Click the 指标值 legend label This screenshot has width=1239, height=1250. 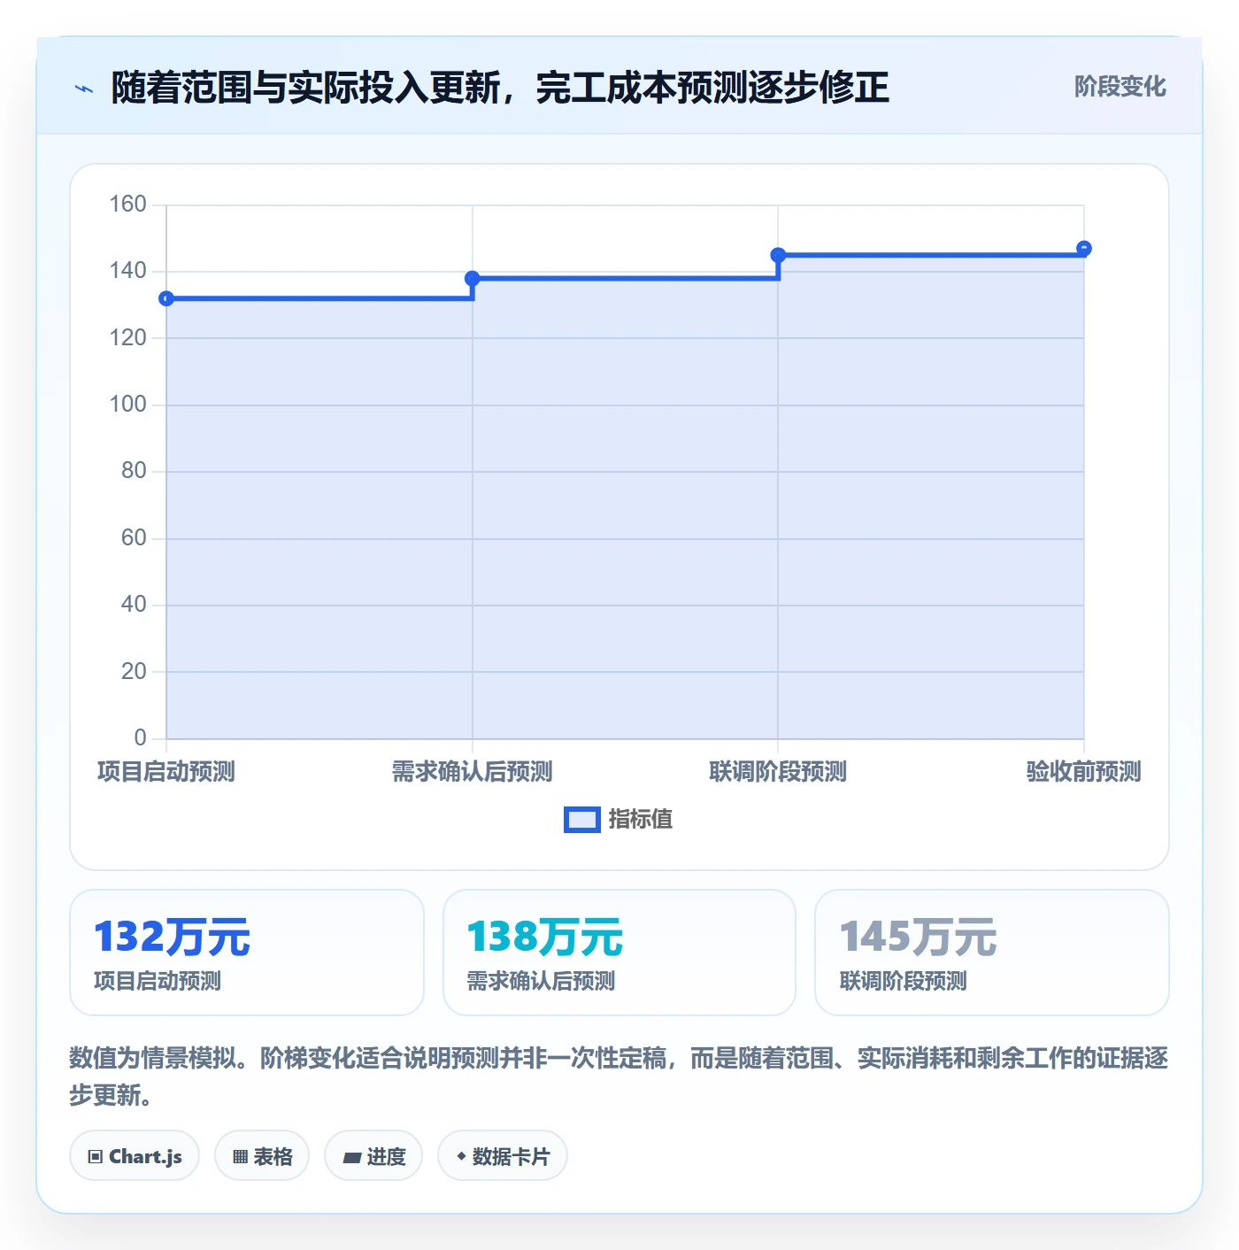click(641, 820)
